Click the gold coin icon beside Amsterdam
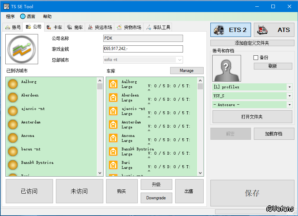Image resolution: width=298 pixels, height=216 pixels. point(13,124)
